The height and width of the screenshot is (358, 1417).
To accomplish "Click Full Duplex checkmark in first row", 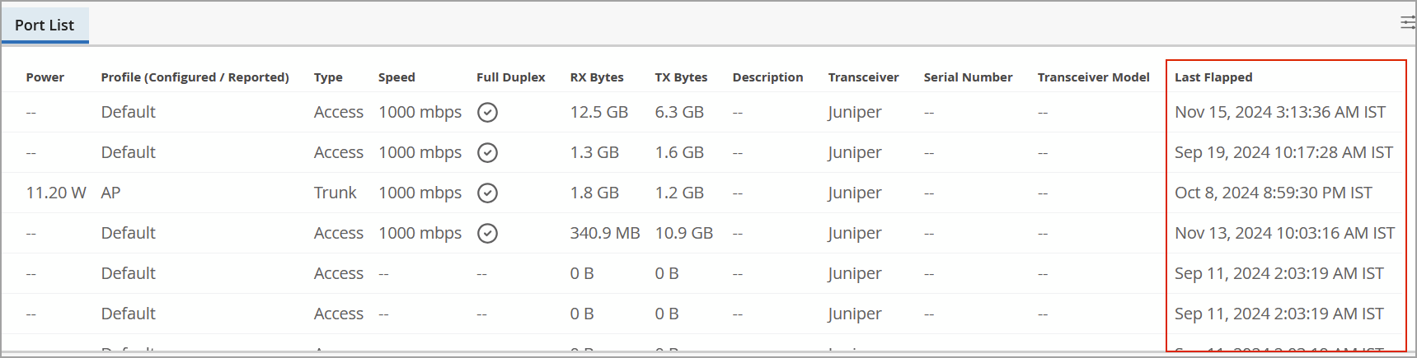I will (x=487, y=112).
